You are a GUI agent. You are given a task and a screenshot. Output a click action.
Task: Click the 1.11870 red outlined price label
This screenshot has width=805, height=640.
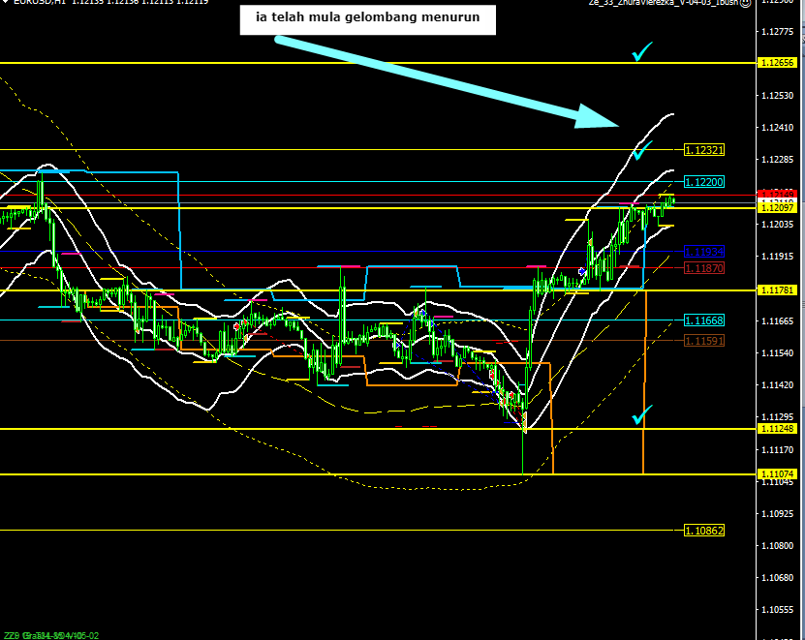click(704, 268)
